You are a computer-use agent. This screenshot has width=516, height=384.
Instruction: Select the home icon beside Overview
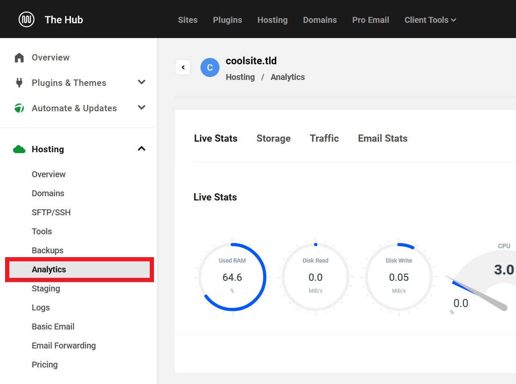pos(19,57)
